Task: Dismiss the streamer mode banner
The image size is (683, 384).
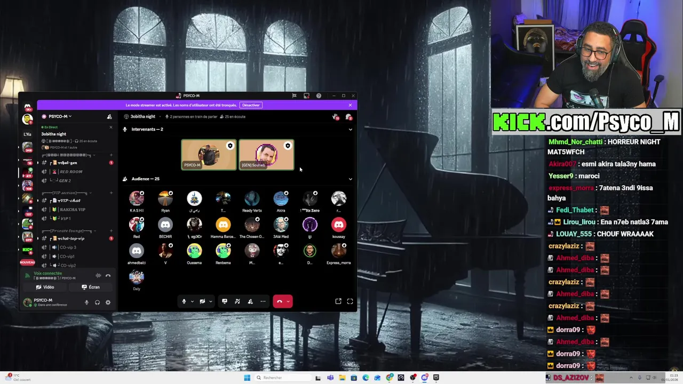Action: click(350, 105)
